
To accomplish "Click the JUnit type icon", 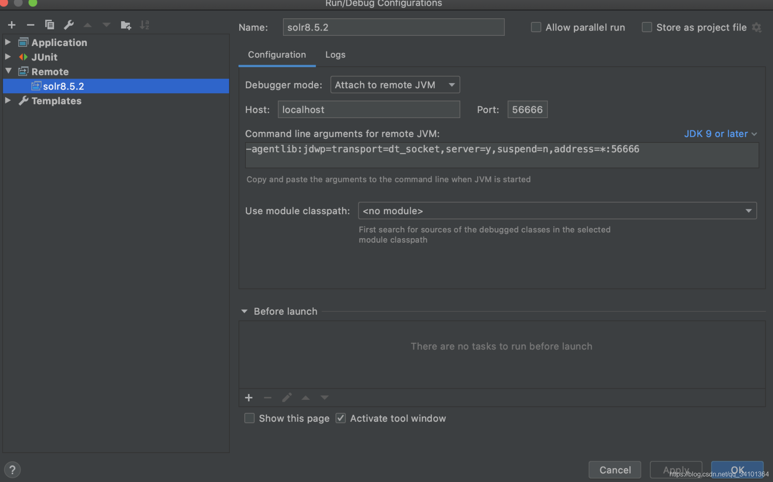I will coord(23,57).
